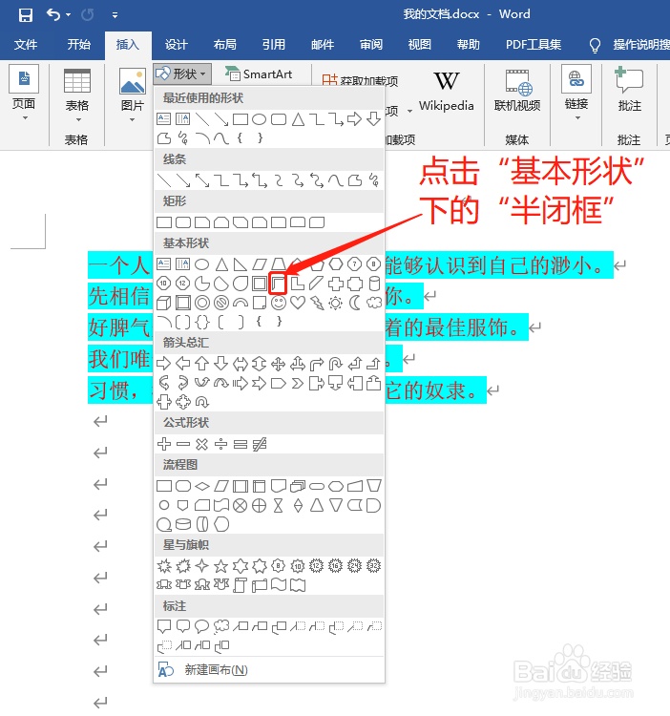Switch to the 布局 tab

tap(225, 45)
